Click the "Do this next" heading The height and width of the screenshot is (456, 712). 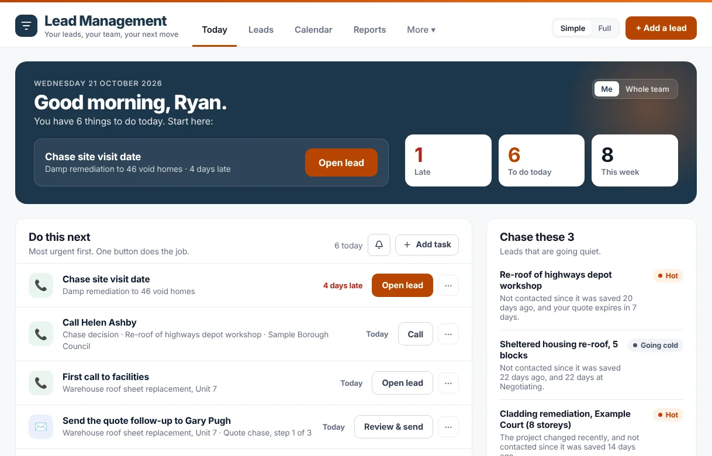60,237
